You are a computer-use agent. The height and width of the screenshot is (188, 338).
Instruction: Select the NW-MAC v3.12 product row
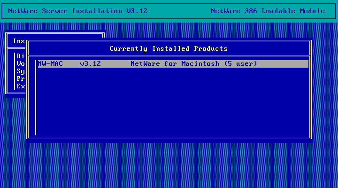pyautogui.click(x=173, y=64)
